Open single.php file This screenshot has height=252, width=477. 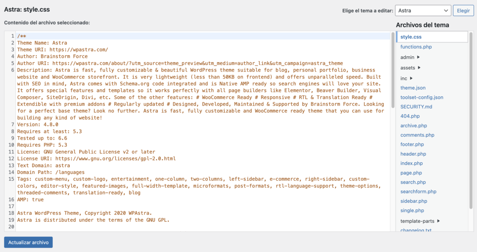(x=412, y=211)
